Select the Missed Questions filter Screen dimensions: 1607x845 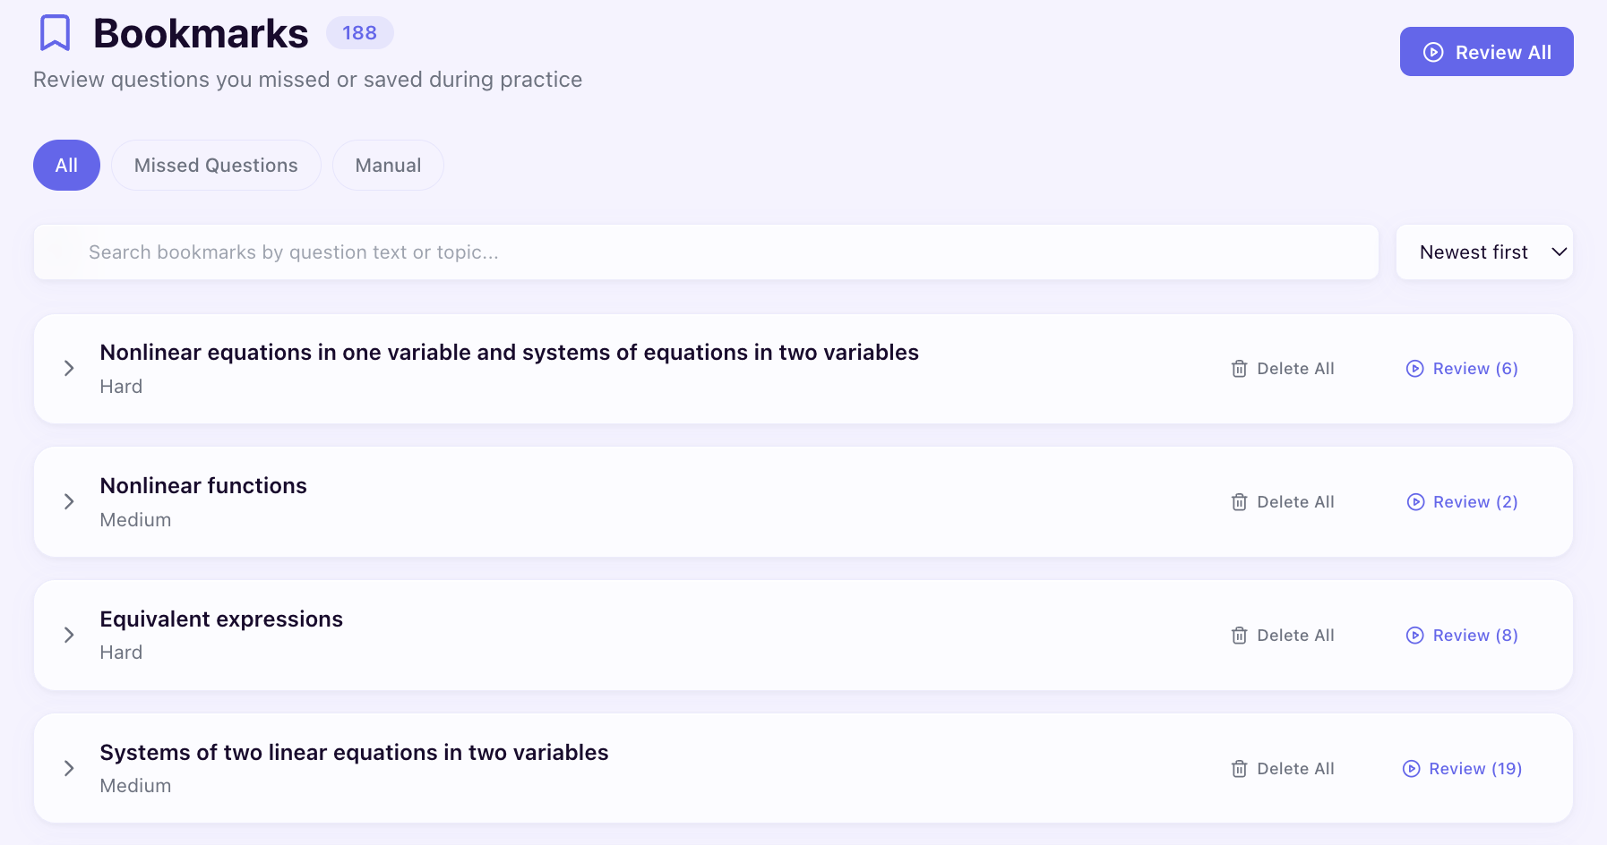216,165
